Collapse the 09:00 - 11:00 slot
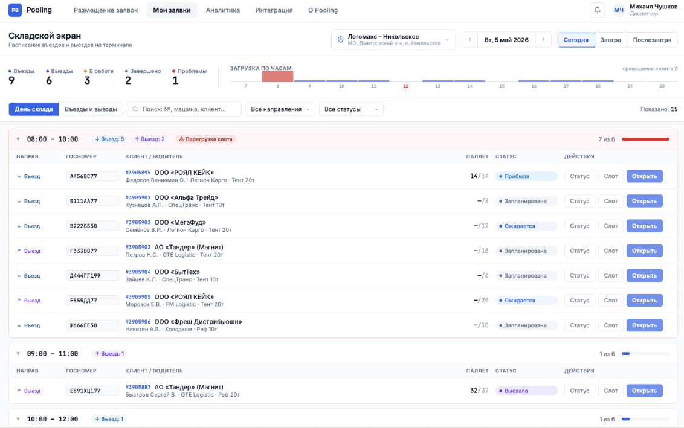Screen dimensions: 684x428 pos(18,354)
